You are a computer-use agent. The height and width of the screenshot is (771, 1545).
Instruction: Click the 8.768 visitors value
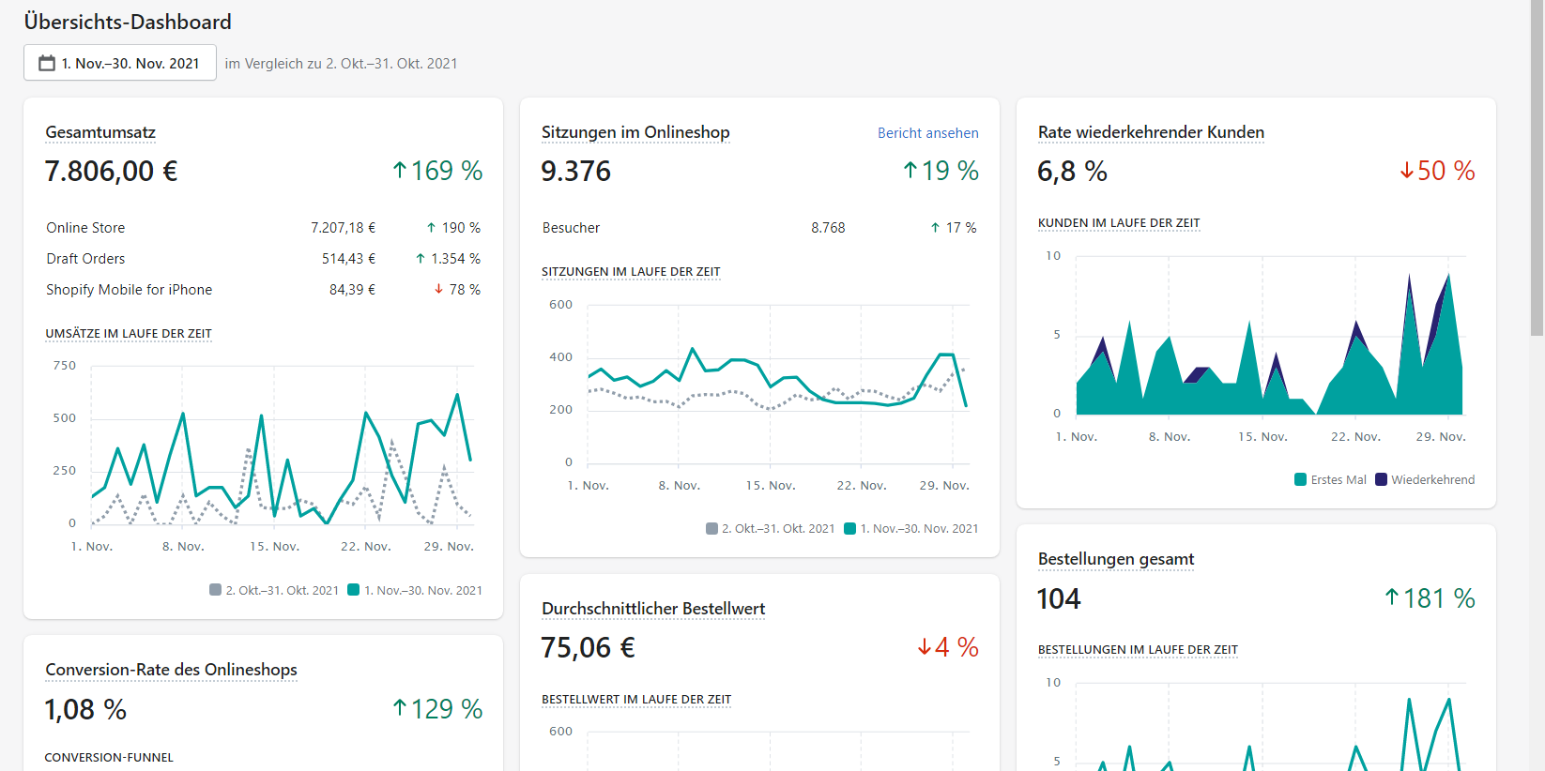coord(828,228)
